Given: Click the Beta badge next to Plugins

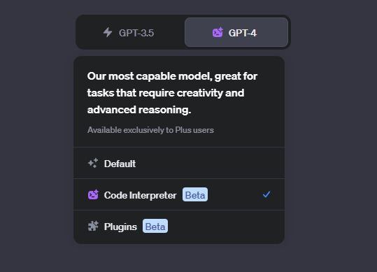Looking at the screenshot, I should pyautogui.click(x=155, y=226).
